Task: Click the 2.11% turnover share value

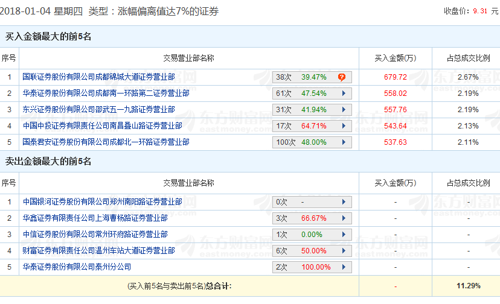Action: coord(468,142)
